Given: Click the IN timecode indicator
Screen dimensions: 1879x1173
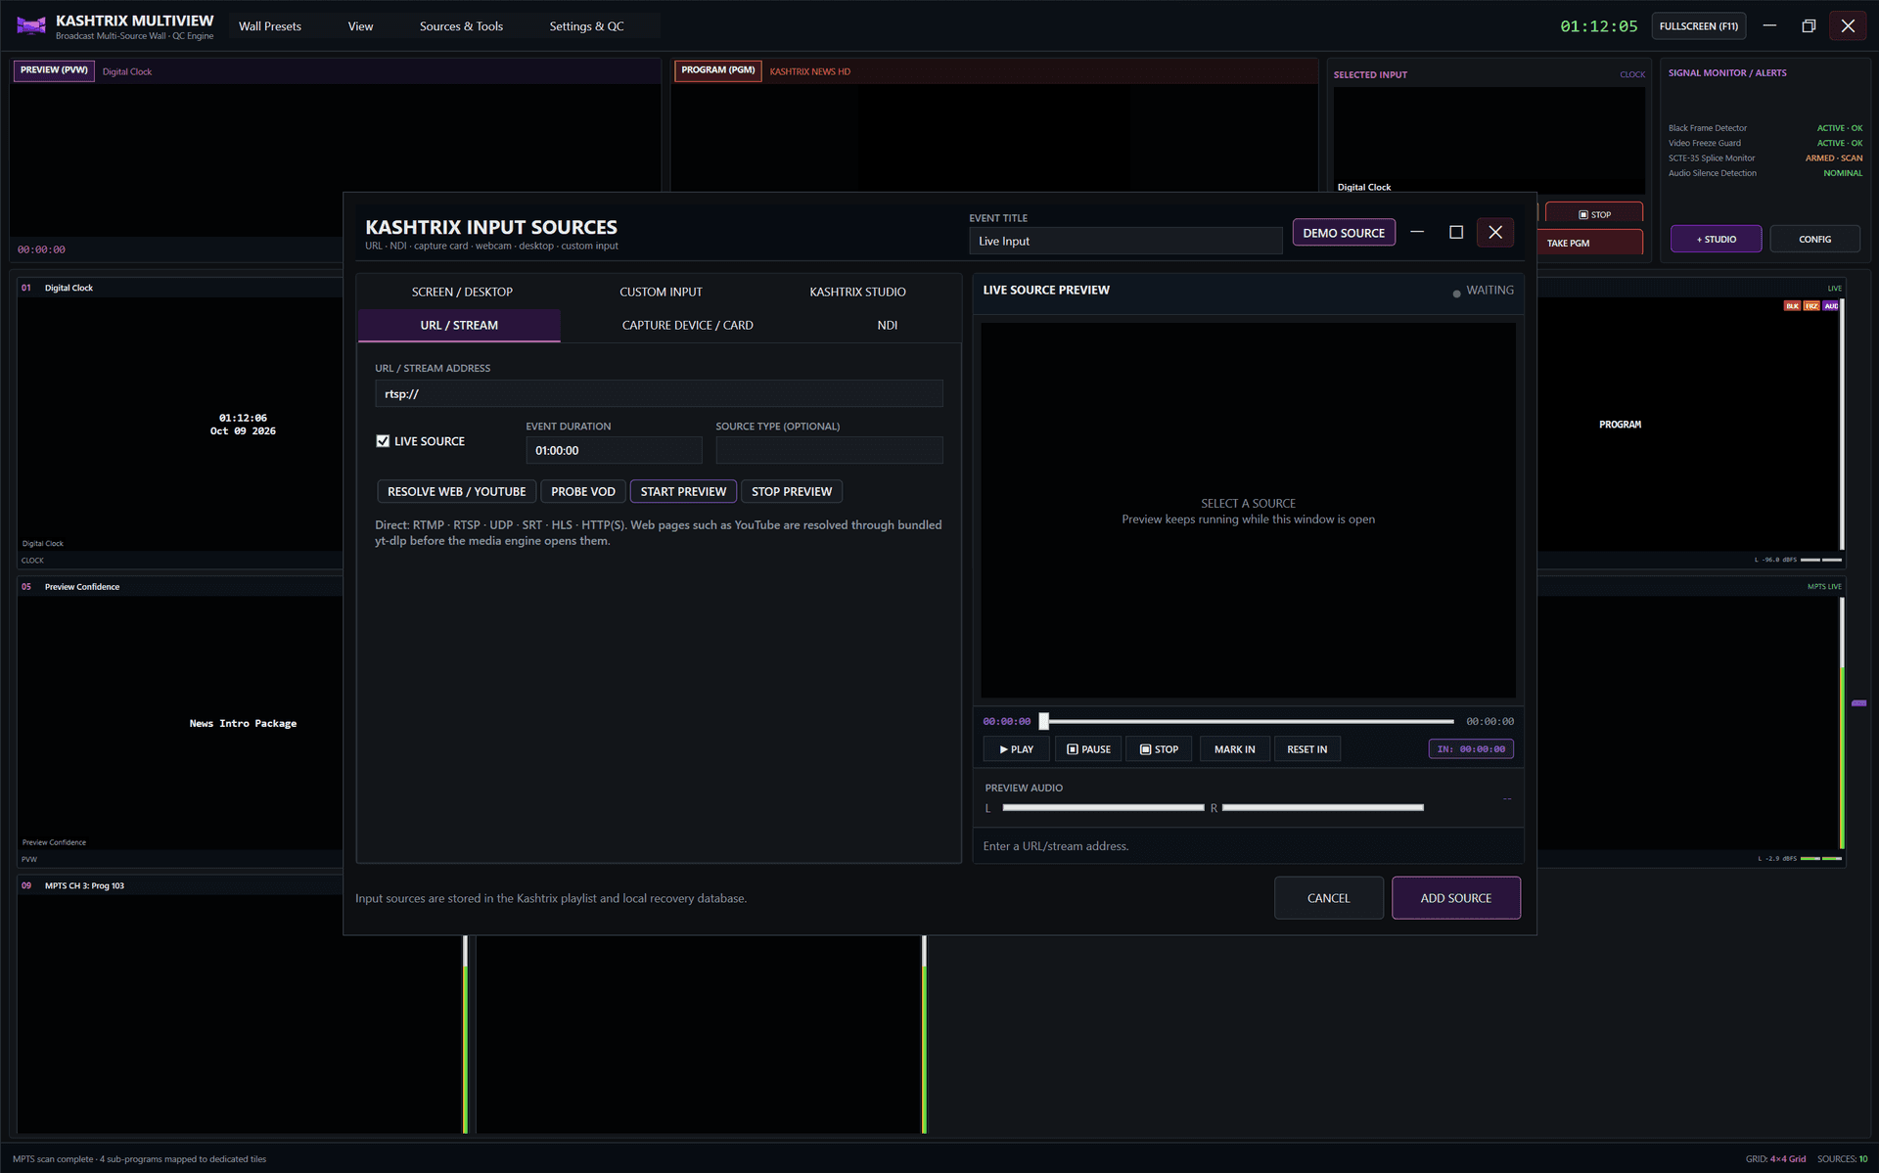Looking at the screenshot, I should coord(1471,749).
